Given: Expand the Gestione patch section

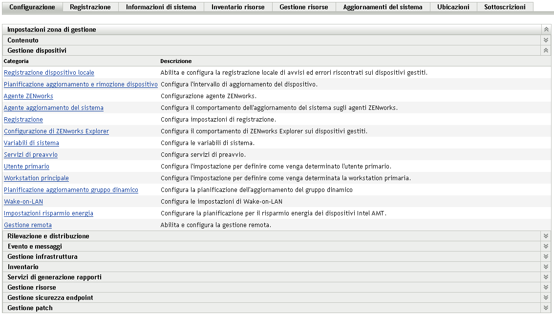Looking at the screenshot, I should click(545, 308).
